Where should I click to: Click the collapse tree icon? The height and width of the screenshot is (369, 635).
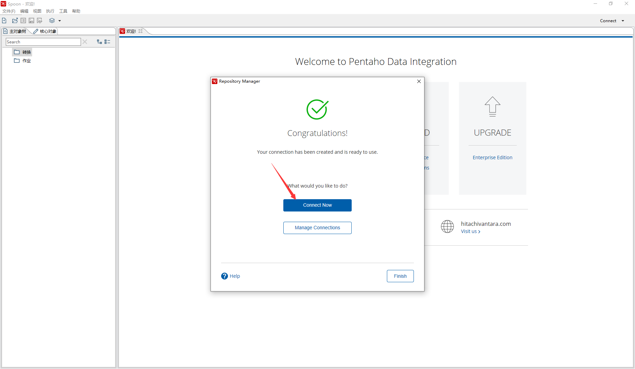click(107, 42)
